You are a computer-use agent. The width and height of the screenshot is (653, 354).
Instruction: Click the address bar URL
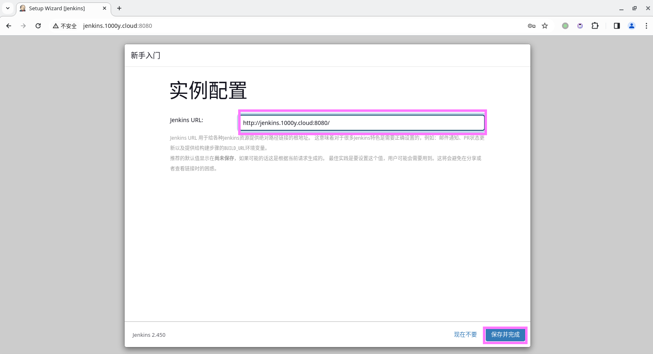click(118, 26)
